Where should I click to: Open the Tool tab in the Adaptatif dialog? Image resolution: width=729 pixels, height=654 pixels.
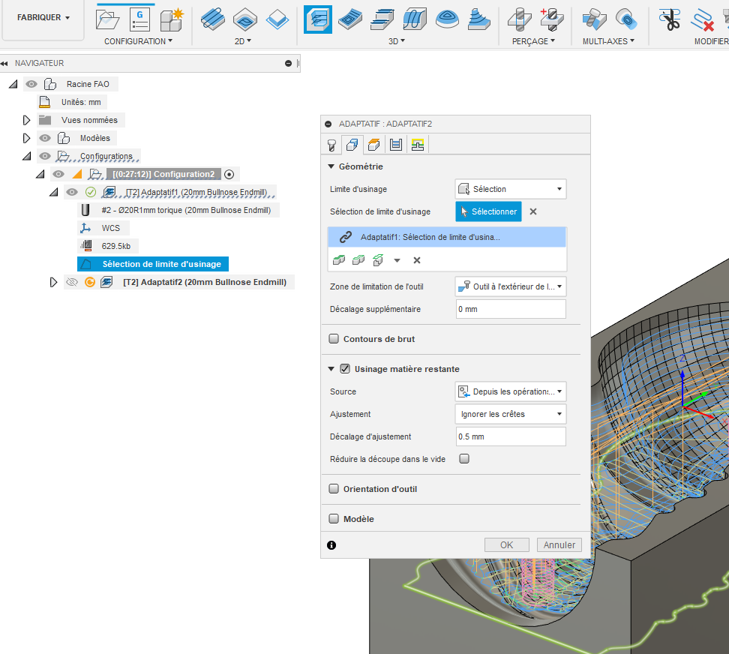pyautogui.click(x=331, y=145)
